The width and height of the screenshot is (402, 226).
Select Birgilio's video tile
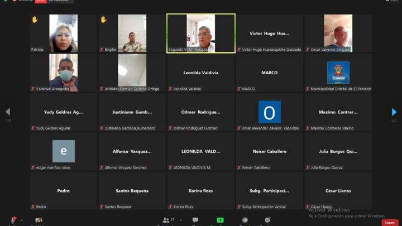point(132,33)
